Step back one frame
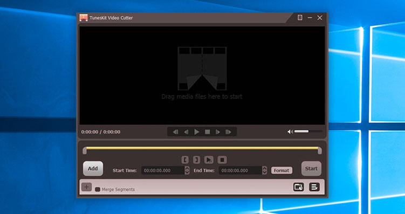 tap(186, 132)
